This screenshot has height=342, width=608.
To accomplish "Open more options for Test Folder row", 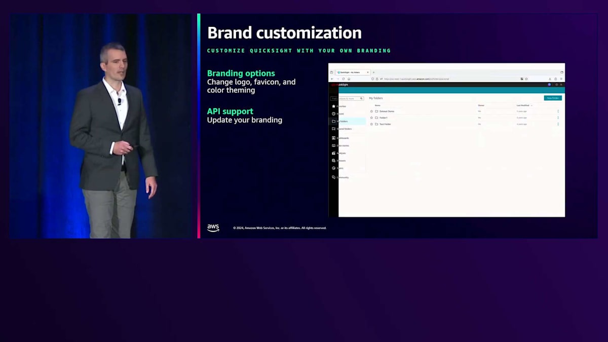I will pos(558,124).
